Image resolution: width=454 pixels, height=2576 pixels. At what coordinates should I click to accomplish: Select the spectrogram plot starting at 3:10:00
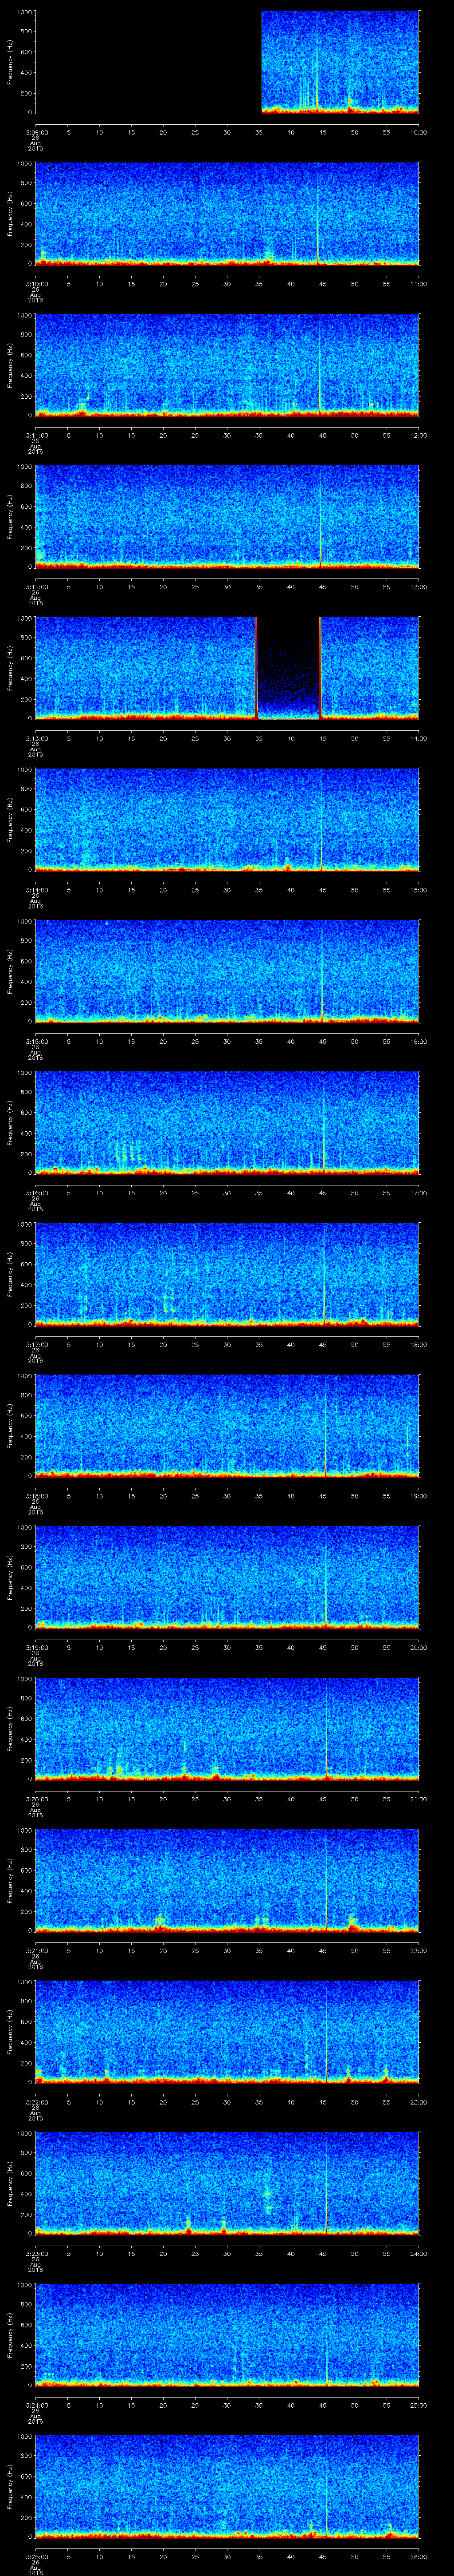[227, 213]
